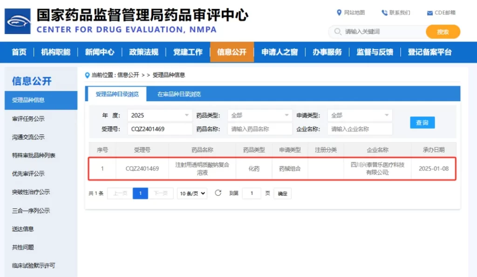
Task: Open the 药品类型 dropdown
Action: [x=260, y=115]
